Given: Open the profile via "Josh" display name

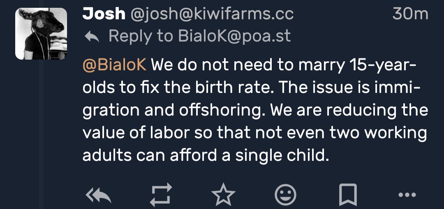Looking at the screenshot, I should (x=104, y=14).
